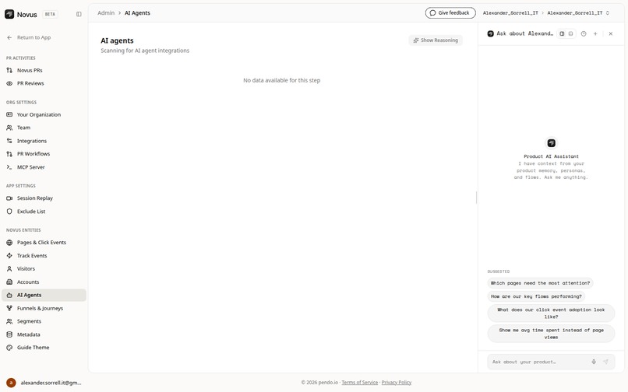Collapse the sidebar with the panel icon
Screen dimensions: 628x392
[79, 14]
